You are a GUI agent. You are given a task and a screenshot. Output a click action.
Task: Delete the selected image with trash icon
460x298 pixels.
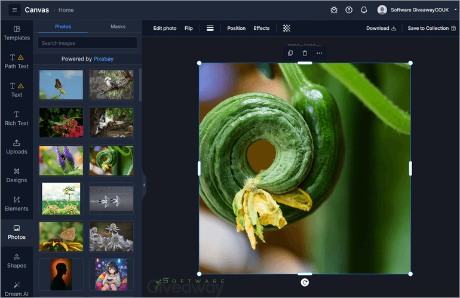pyautogui.click(x=305, y=53)
